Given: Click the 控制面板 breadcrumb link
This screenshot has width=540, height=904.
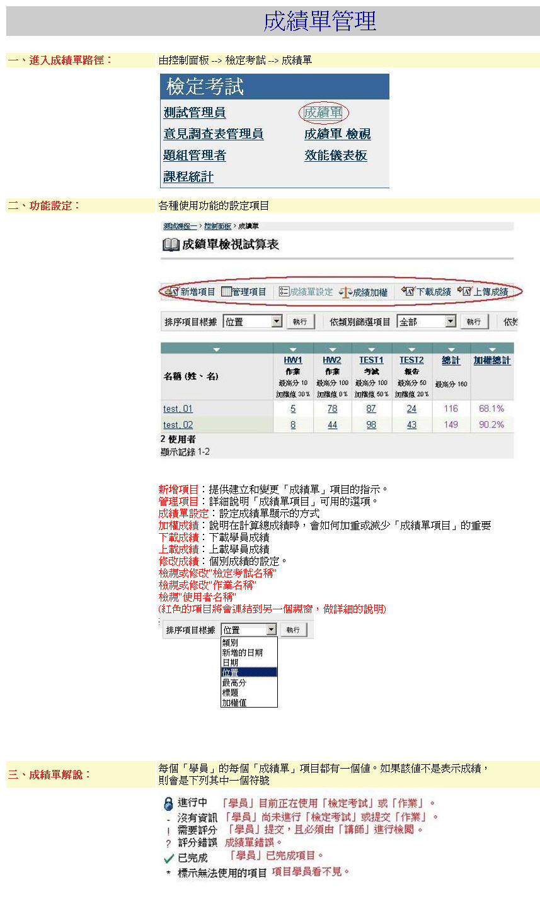Looking at the screenshot, I should tap(217, 225).
